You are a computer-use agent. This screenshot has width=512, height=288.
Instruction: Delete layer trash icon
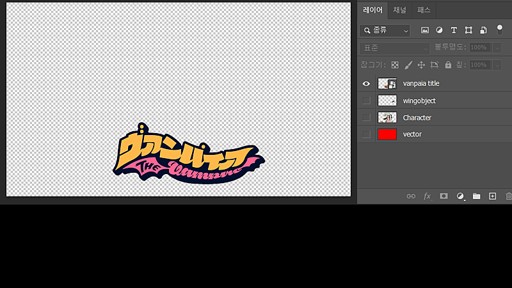(x=508, y=196)
